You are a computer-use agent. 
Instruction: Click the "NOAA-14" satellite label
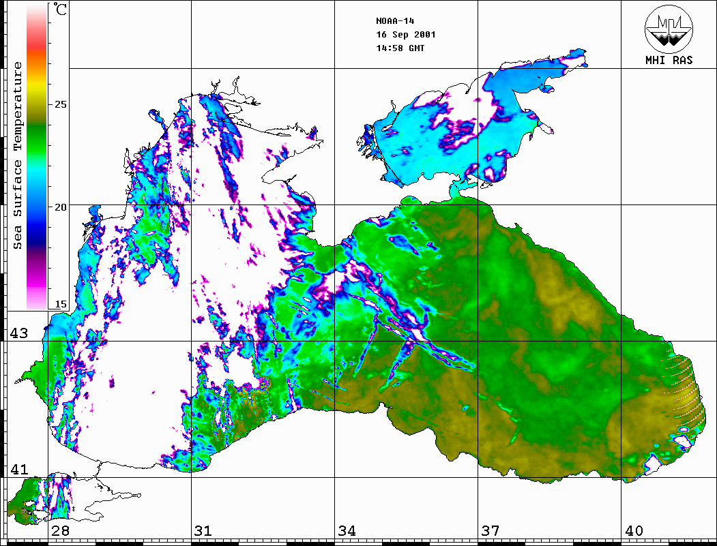click(x=395, y=21)
